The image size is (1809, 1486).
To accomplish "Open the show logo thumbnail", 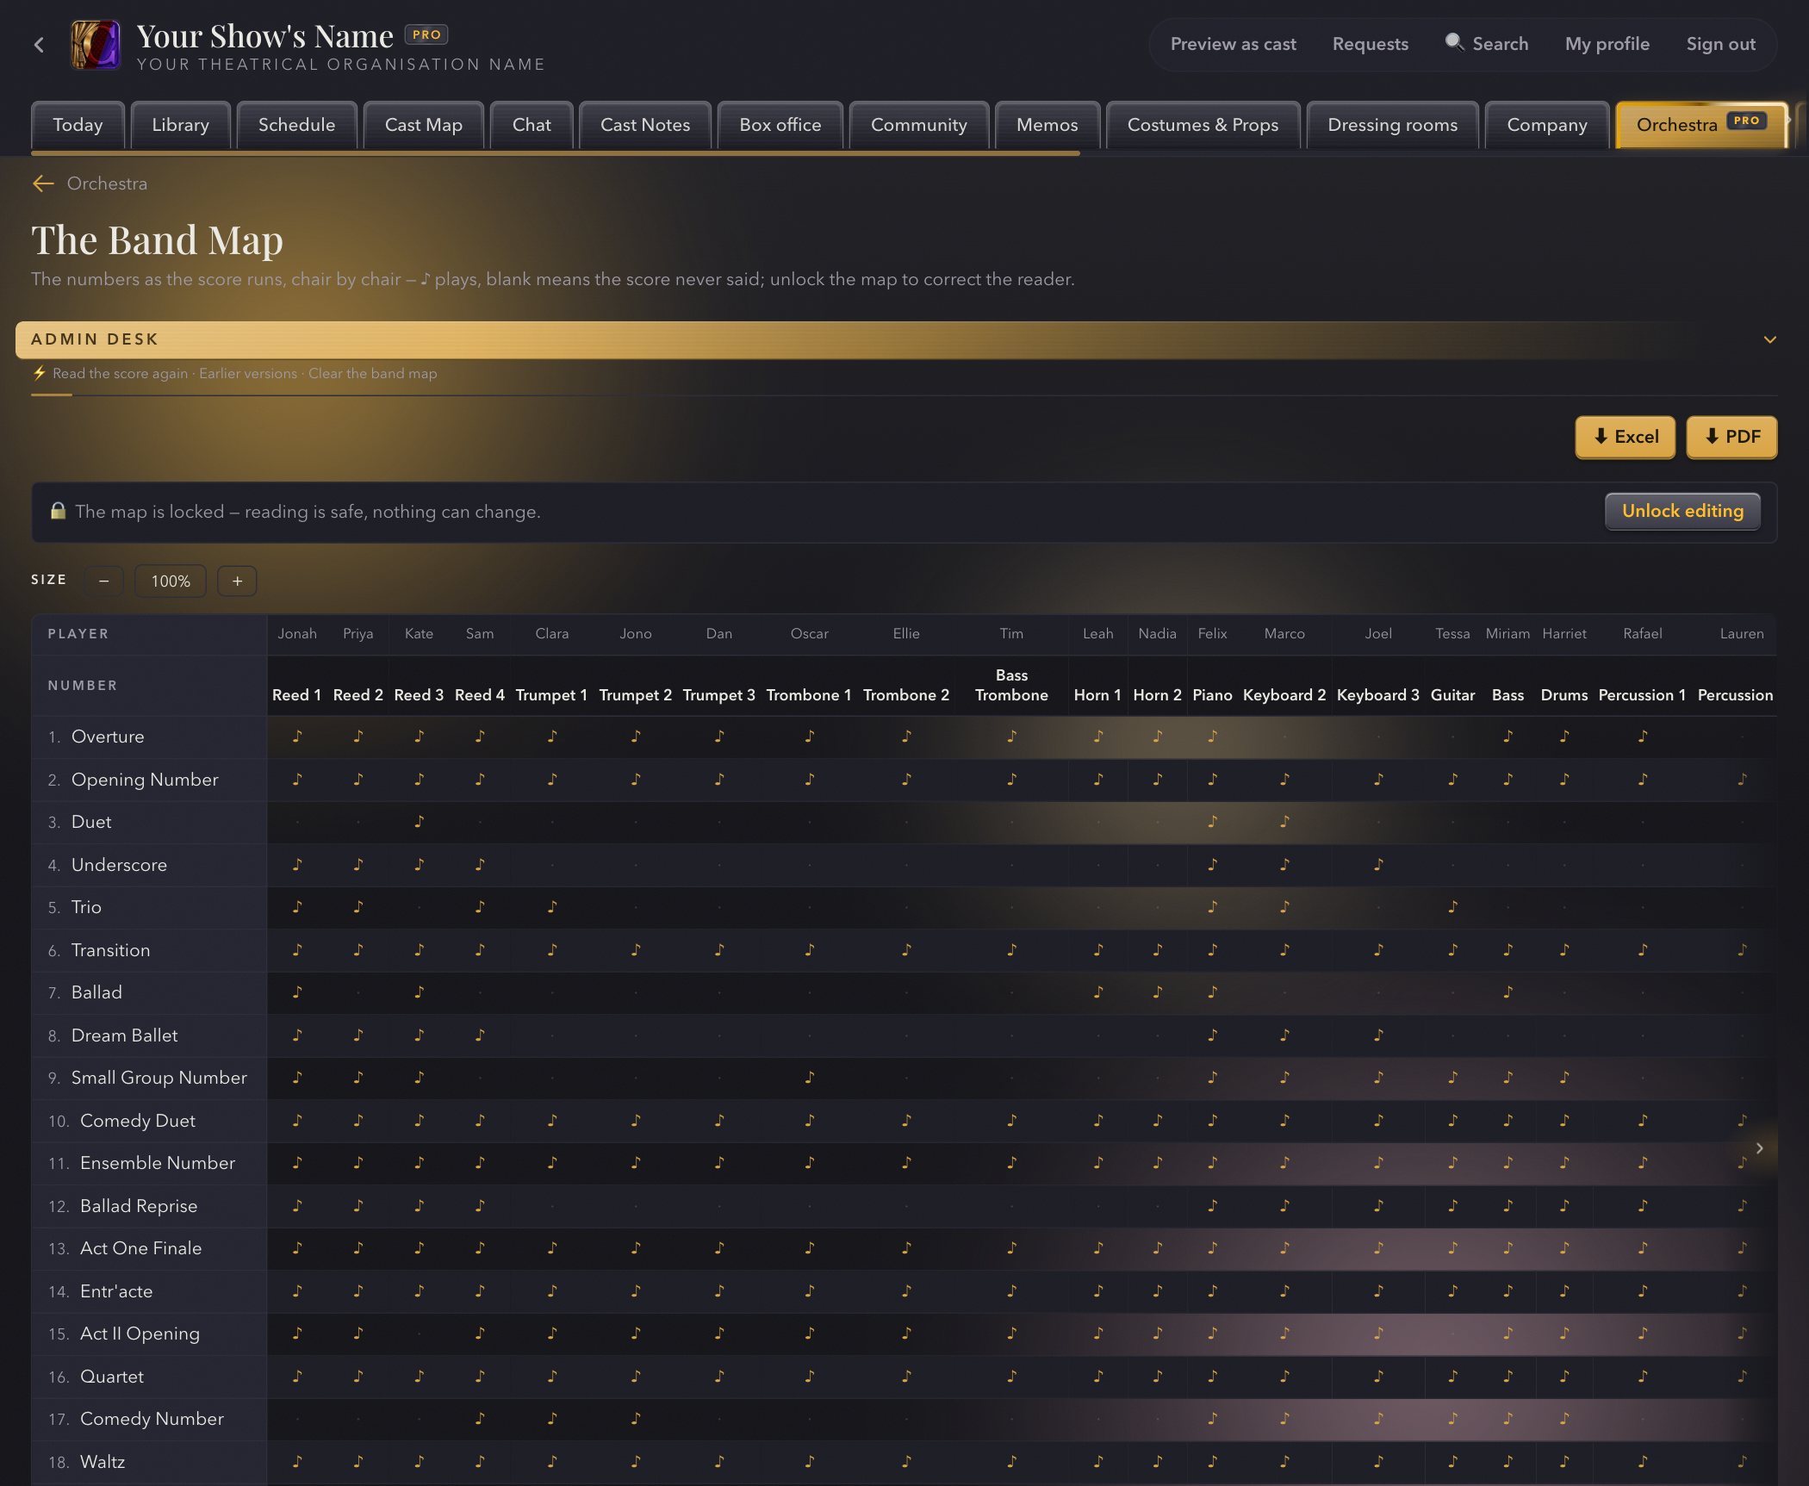I will [x=96, y=45].
